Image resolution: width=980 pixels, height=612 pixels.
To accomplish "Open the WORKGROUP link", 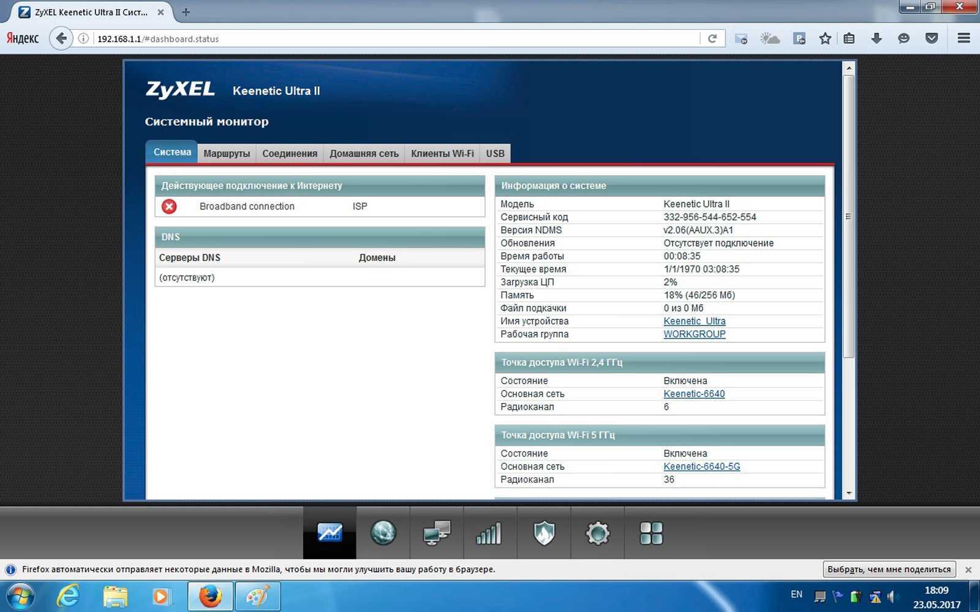I will click(x=695, y=334).
